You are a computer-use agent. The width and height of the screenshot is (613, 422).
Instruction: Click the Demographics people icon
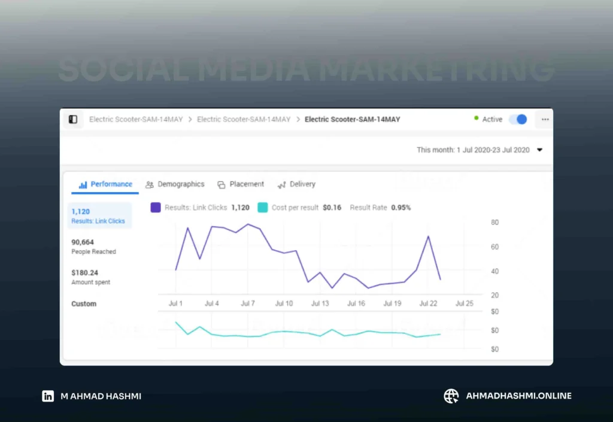tap(150, 184)
